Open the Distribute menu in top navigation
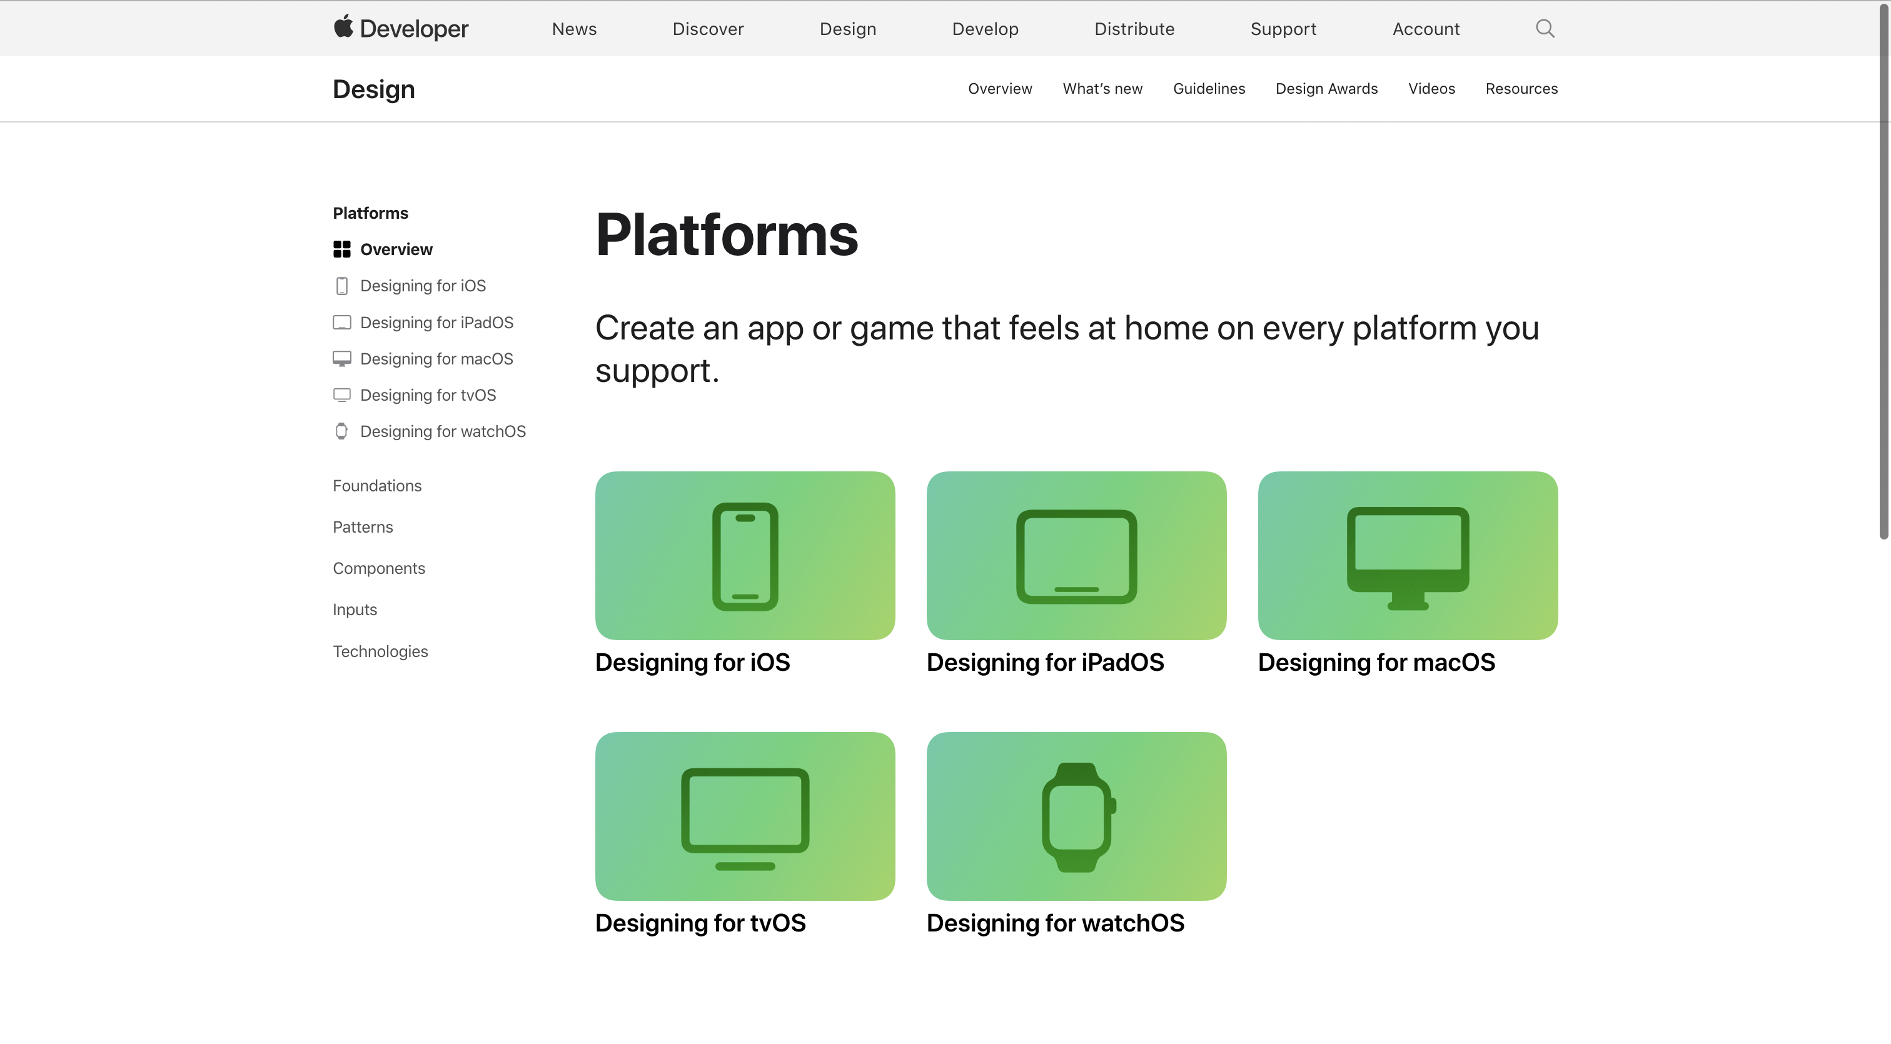 tap(1134, 29)
